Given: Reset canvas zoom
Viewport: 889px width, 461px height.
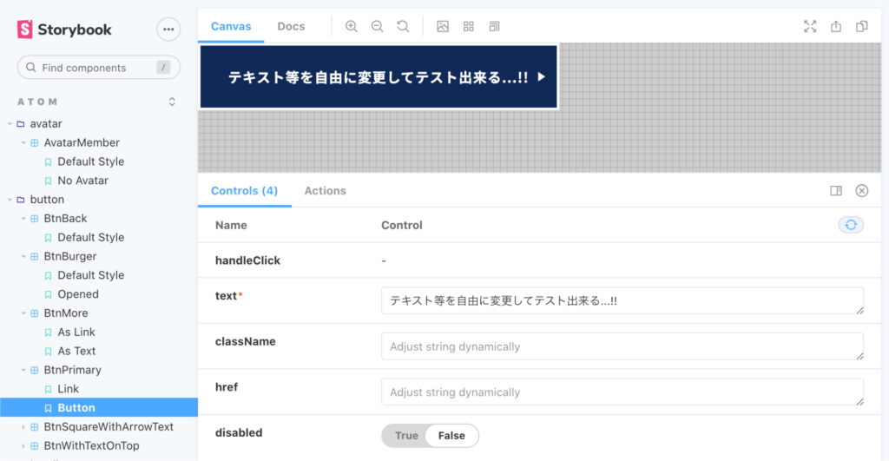Looking at the screenshot, I should click(403, 26).
